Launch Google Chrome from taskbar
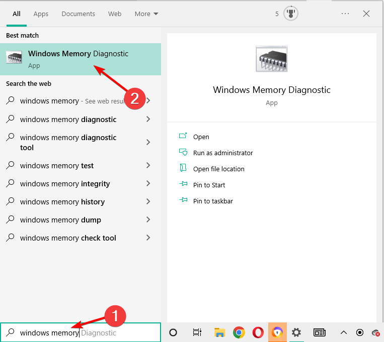The image size is (384, 342). click(239, 332)
